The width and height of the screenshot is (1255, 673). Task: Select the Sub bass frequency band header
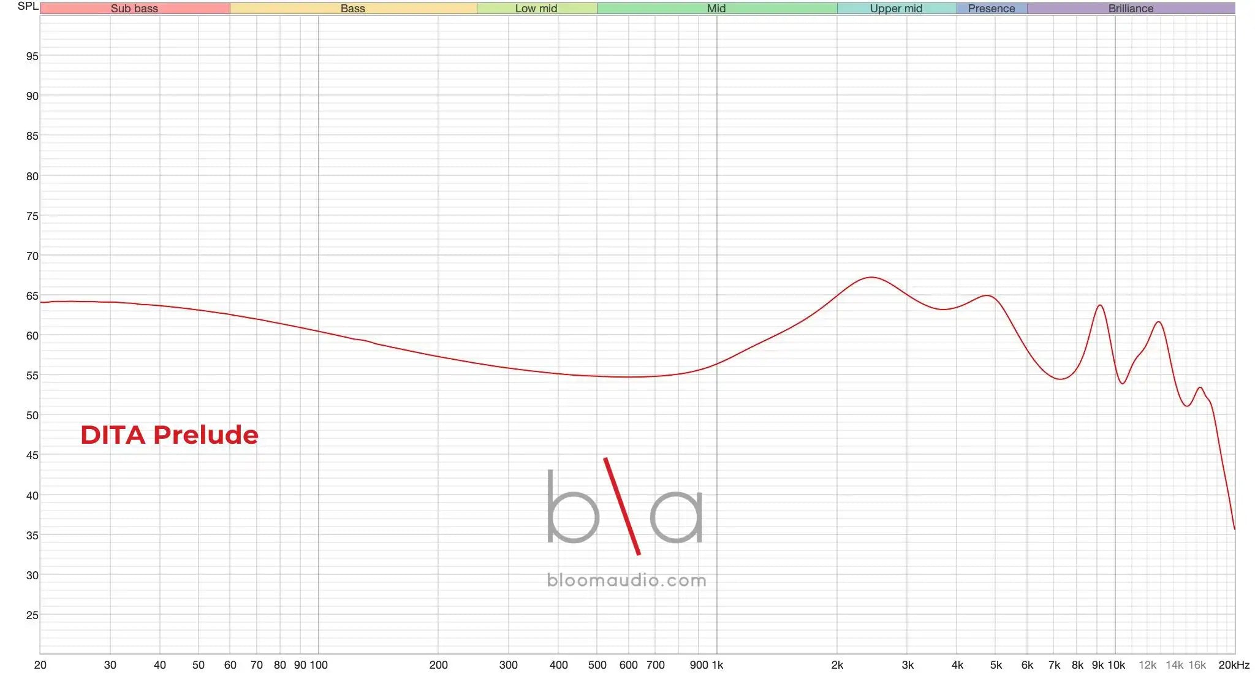tap(134, 8)
